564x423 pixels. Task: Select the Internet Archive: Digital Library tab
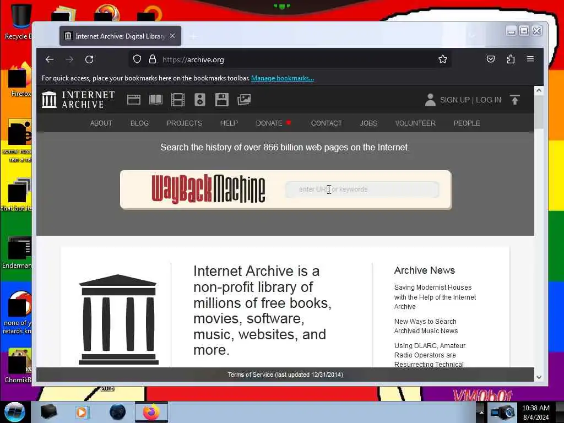(120, 36)
